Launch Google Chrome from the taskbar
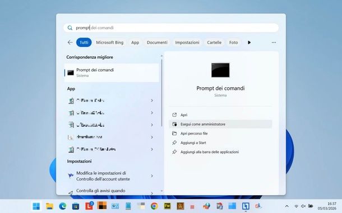Viewport: 342px width, 213px height. [154, 206]
